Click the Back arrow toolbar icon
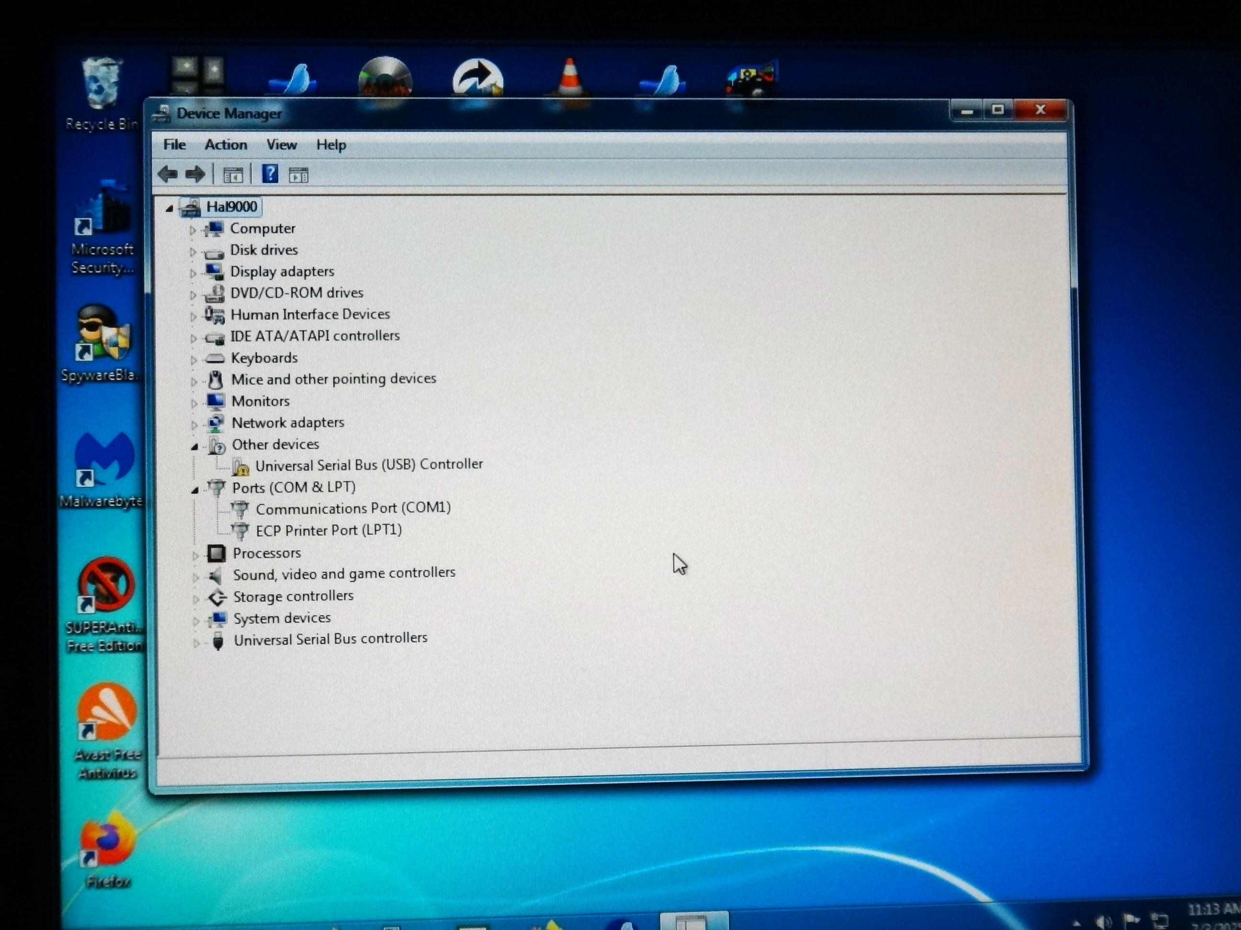 (x=167, y=174)
